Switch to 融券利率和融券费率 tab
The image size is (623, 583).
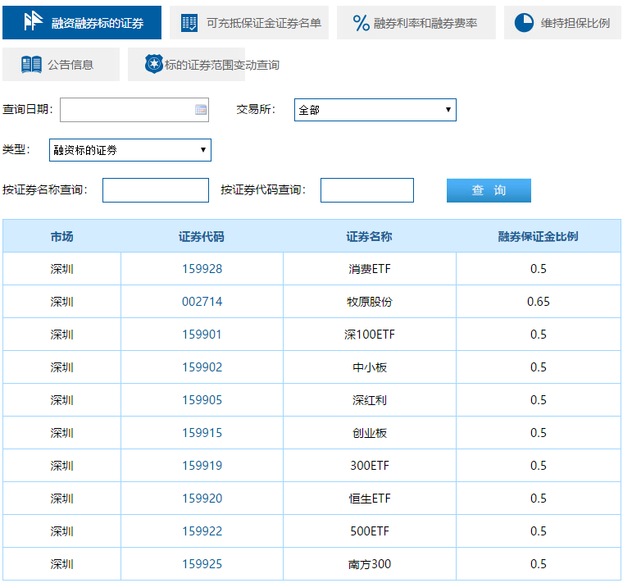coord(416,23)
